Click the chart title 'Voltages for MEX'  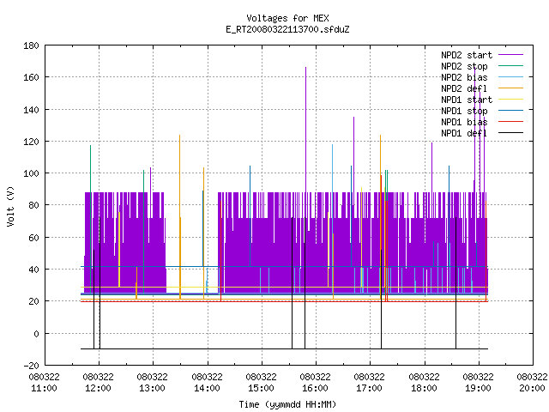(x=287, y=18)
